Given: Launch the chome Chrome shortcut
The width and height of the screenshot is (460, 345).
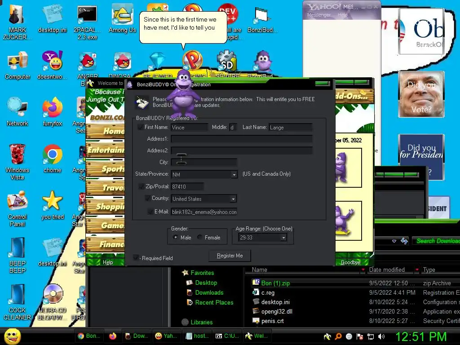Looking at the screenshot, I should coord(52,159).
